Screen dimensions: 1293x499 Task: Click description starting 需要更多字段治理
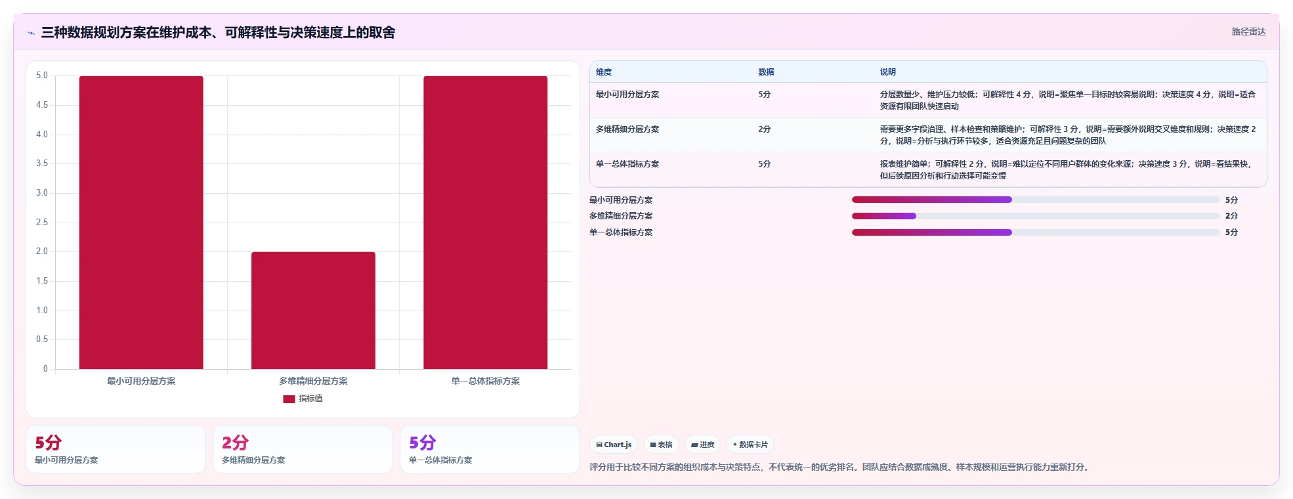click(x=1068, y=135)
